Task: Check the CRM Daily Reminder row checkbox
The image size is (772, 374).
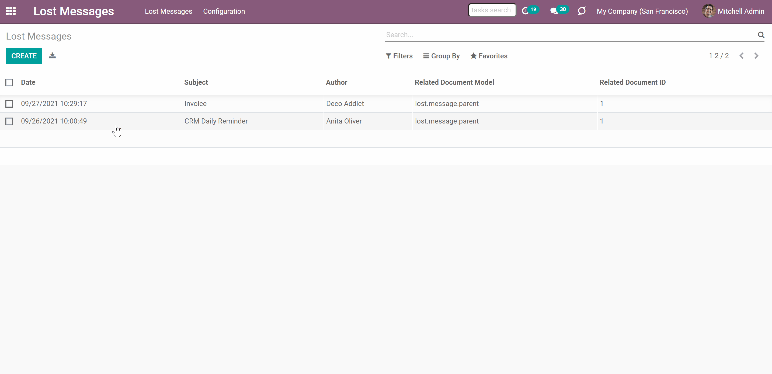Action: [x=9, y=121]
